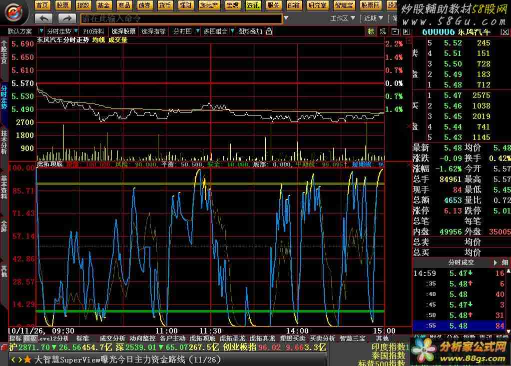Go forward with the right arrow button
Image resolution: width=511 pixels, height=366 pixels.
[x=67, y=18]
